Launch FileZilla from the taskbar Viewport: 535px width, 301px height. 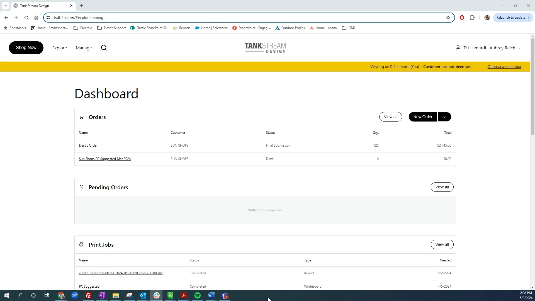pyautogui.click(x=88, y=295)
